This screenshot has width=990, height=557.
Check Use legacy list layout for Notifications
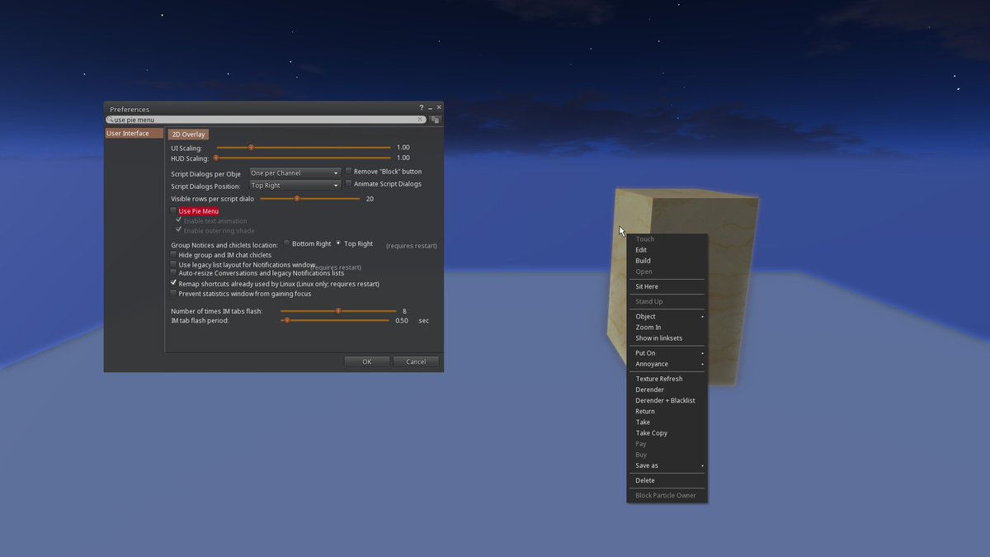click(x=173, y=265)
